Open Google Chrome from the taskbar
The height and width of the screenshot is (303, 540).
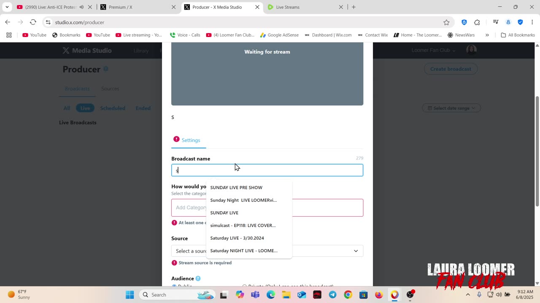(x=348, y=295)
